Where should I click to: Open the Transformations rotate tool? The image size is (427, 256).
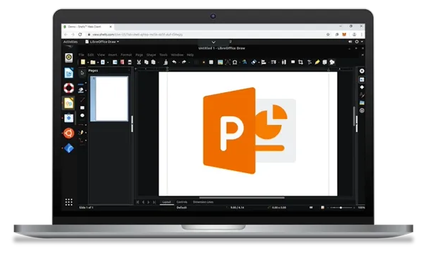pyautogui.click(x=253, y=62)
